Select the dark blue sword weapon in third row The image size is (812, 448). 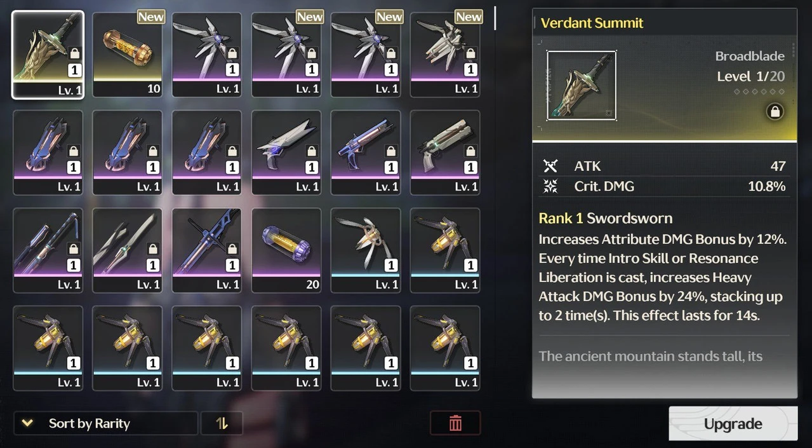(x=207, y=250)
